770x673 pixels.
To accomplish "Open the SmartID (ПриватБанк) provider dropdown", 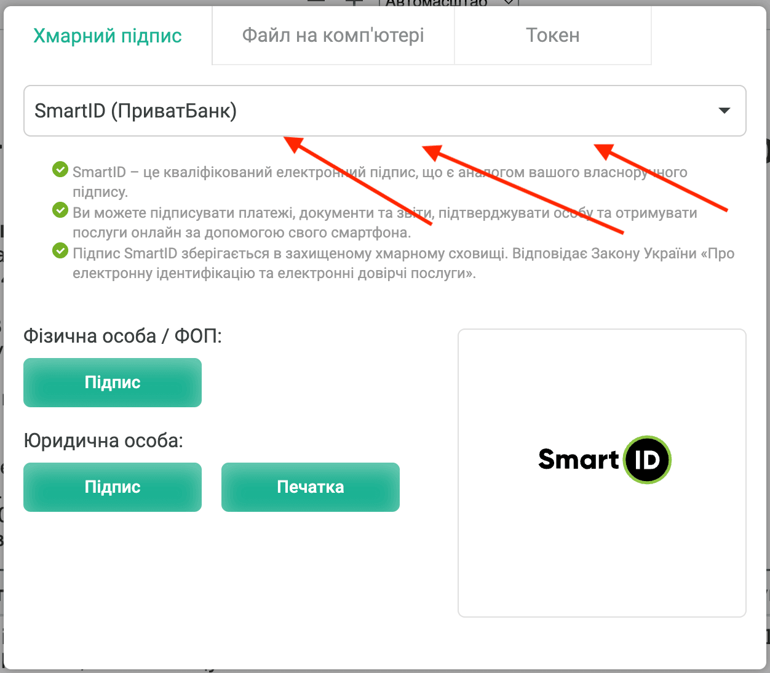I will click(385, 111).
